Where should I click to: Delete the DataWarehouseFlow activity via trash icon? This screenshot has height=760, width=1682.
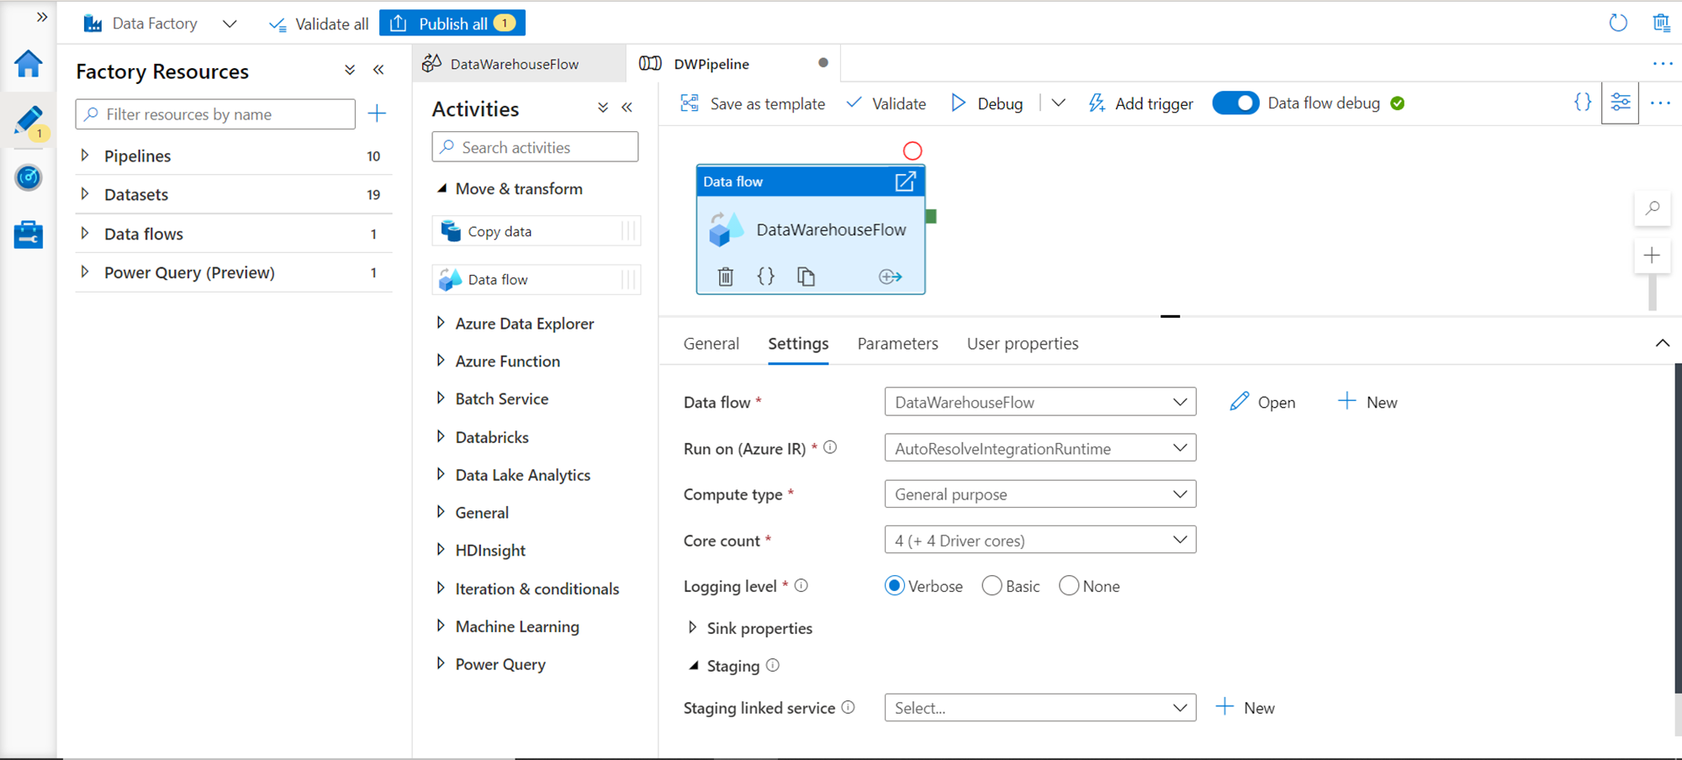tap(726, 277)
